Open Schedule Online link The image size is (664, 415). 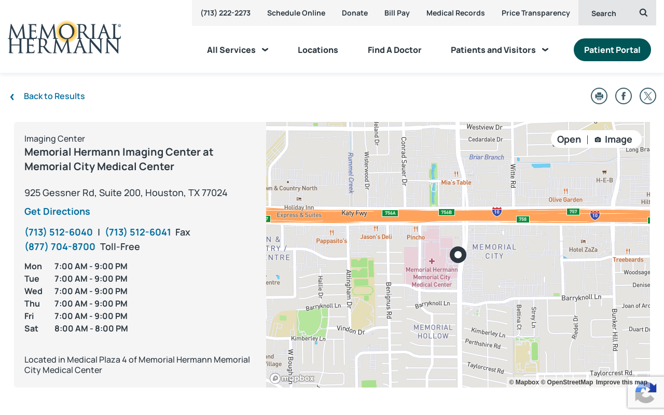[x=296, y=13]
